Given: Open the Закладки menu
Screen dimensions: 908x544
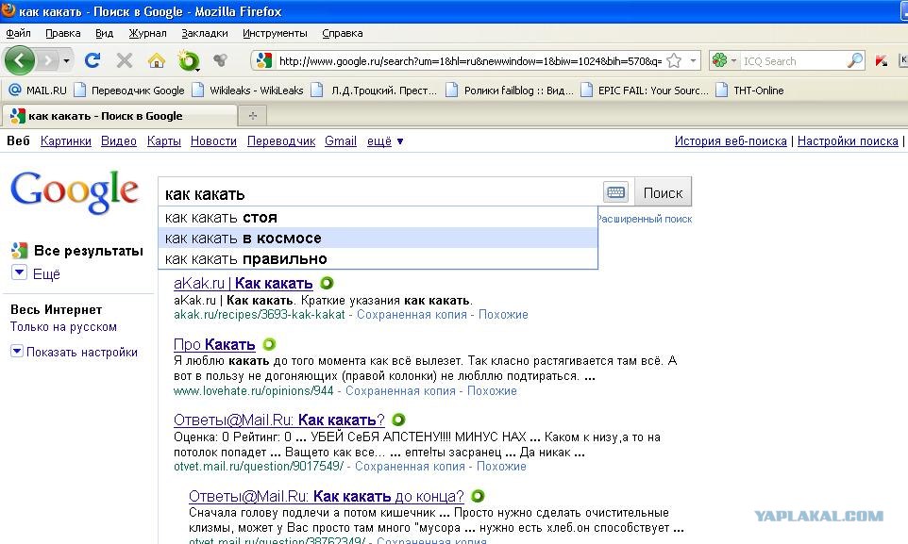Looking at the screenshot, I should pos(205,33).
